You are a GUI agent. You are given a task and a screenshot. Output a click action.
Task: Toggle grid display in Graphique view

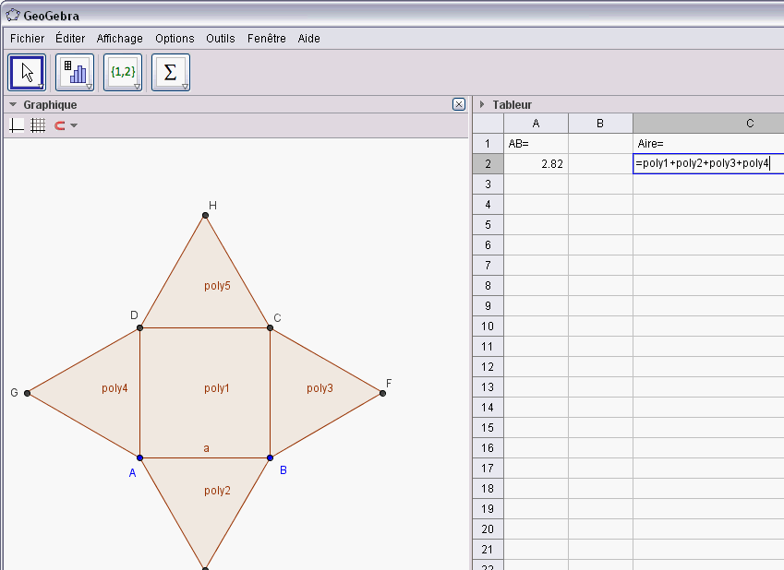38,125
